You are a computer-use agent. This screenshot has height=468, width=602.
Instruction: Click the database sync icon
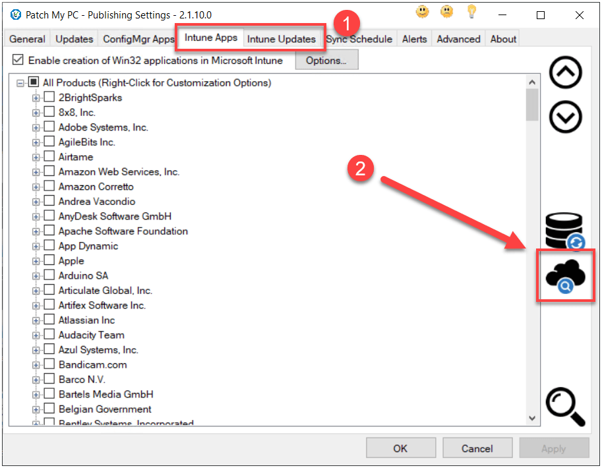click(x=565, y=231)
